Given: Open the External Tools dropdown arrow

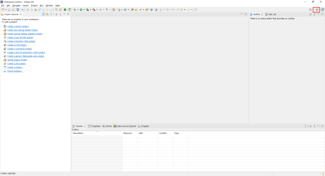Looking at the screenshot, I should (x=97, y=10).
